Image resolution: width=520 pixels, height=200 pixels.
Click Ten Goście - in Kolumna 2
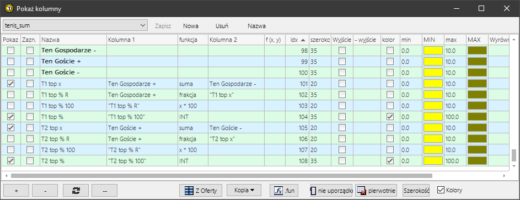[236, 128]
